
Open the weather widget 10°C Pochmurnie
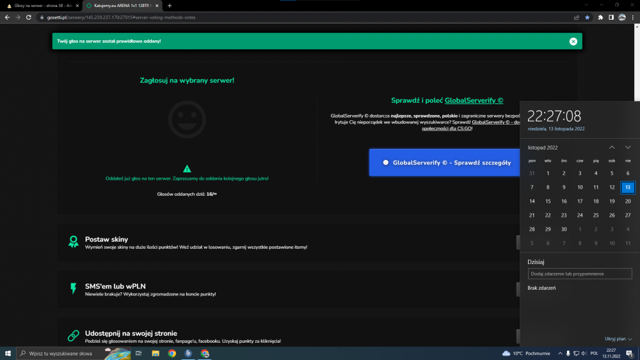pos(526,353)
